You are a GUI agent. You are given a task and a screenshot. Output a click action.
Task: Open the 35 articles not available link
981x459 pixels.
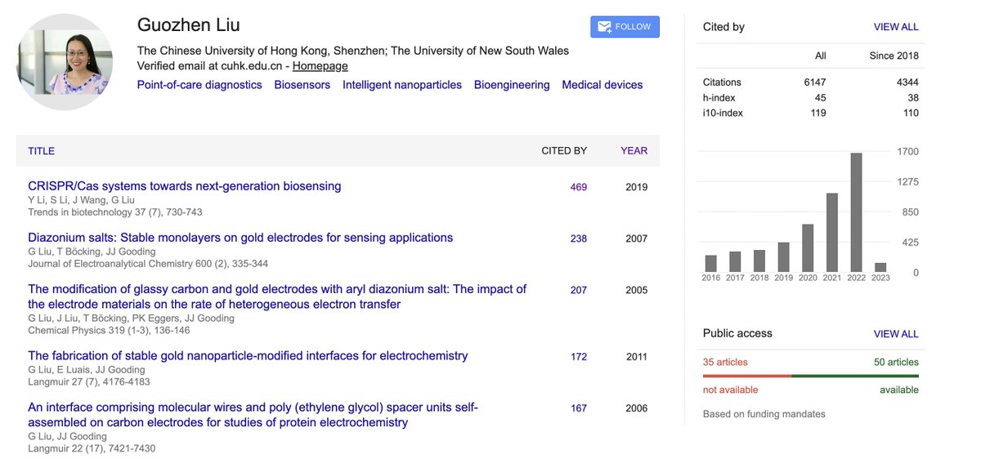tap(725, 362)
